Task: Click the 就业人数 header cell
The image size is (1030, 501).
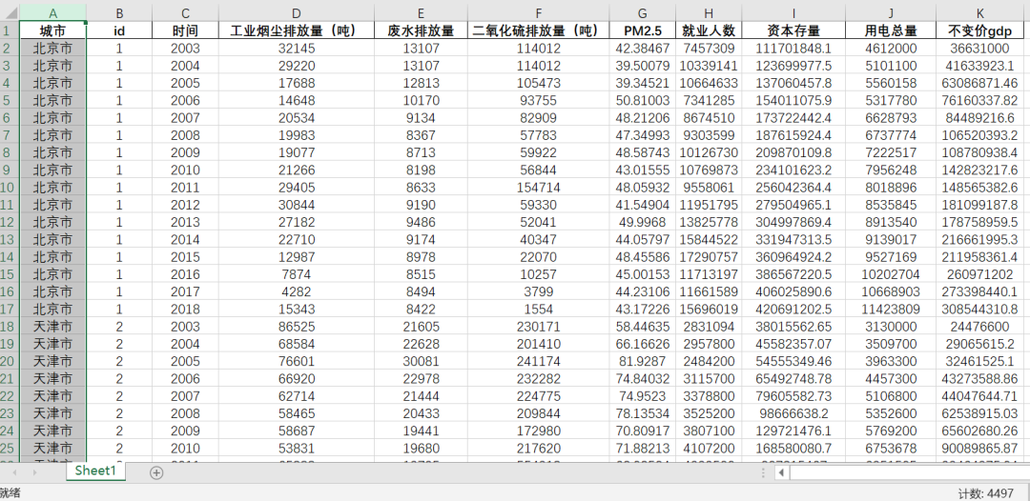Action: pos(709,30)
